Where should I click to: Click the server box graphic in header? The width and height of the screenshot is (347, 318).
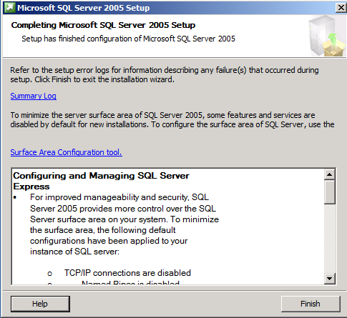point(327,36)
